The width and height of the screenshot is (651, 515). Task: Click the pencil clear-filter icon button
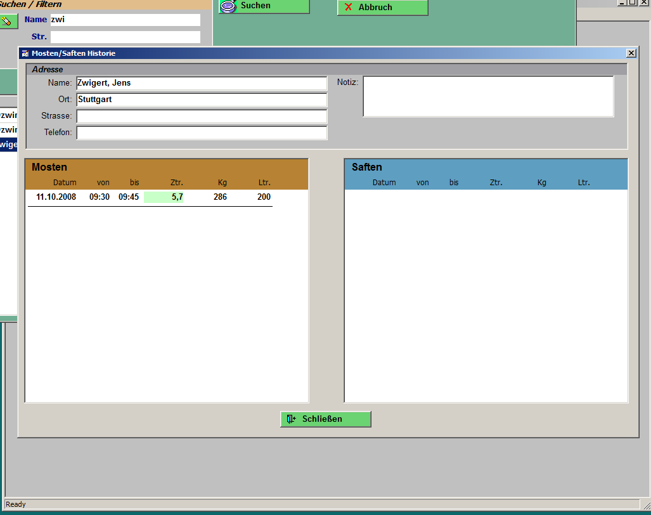(7, 21)
